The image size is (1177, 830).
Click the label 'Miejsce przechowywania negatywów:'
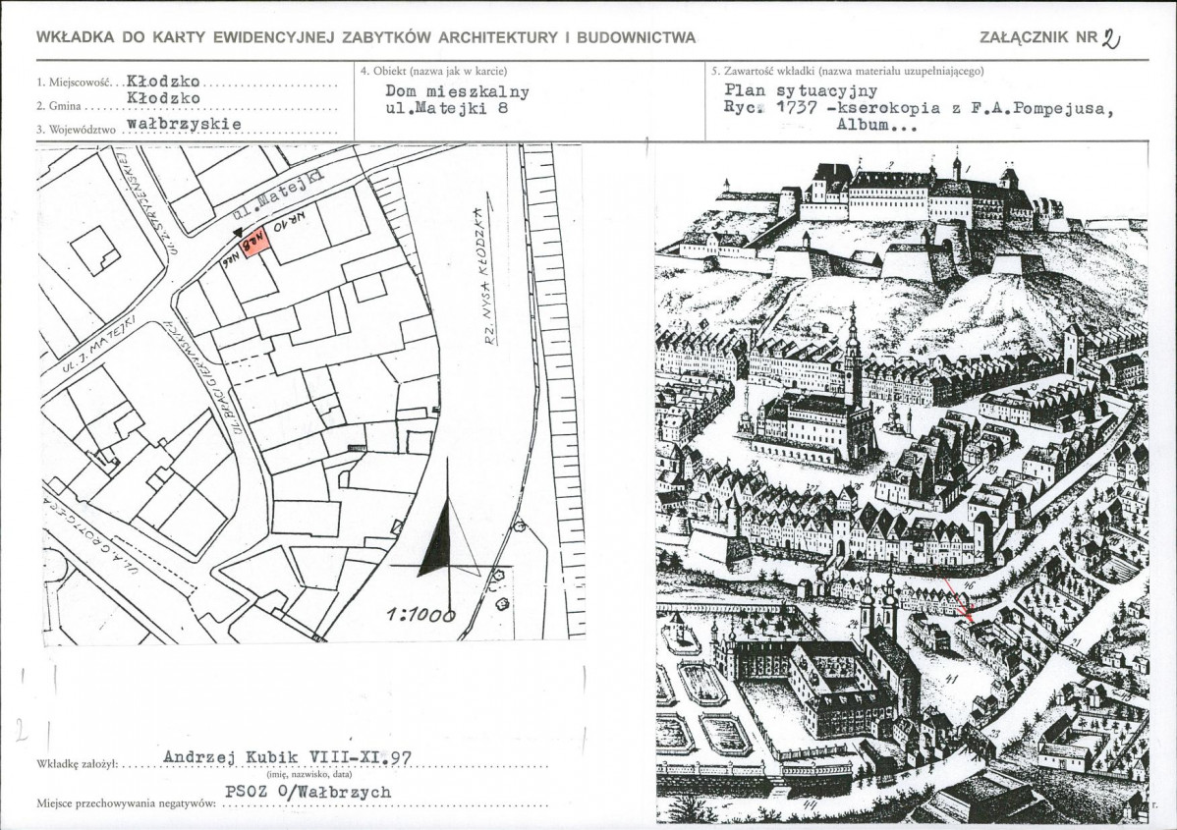coord(126,803)
